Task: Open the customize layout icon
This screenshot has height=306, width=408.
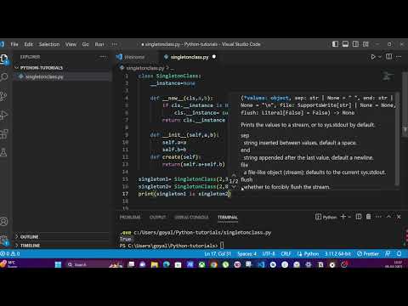Action: [x=365, y=44]
